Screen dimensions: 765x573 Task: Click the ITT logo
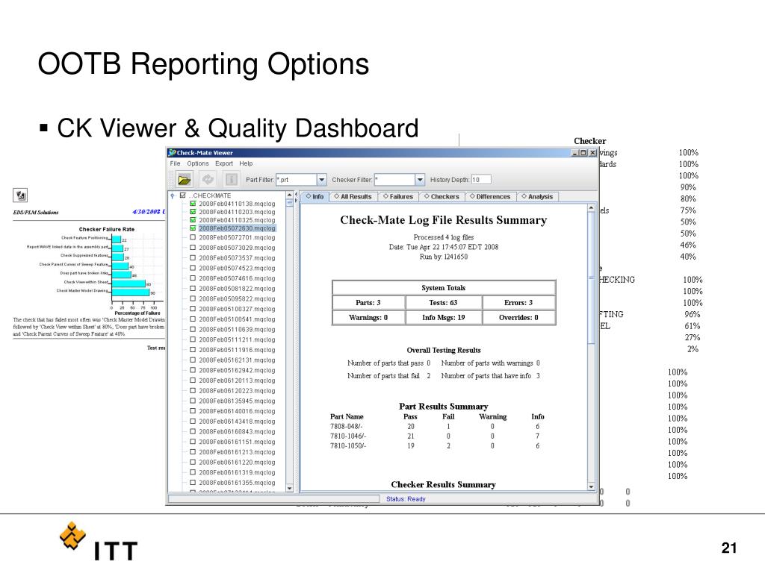point(99,542)
